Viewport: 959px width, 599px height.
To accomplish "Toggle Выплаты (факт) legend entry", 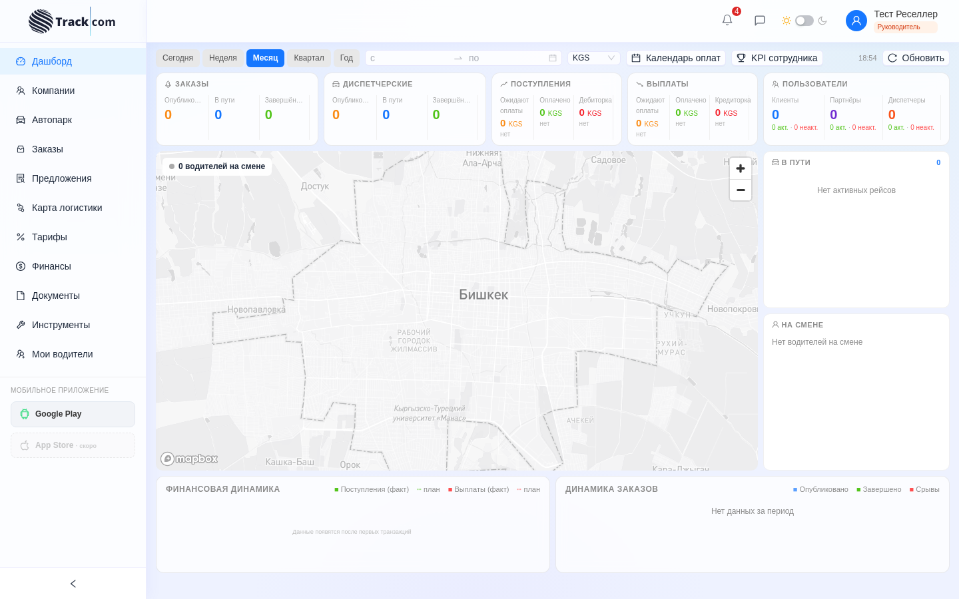I will 478,489.
